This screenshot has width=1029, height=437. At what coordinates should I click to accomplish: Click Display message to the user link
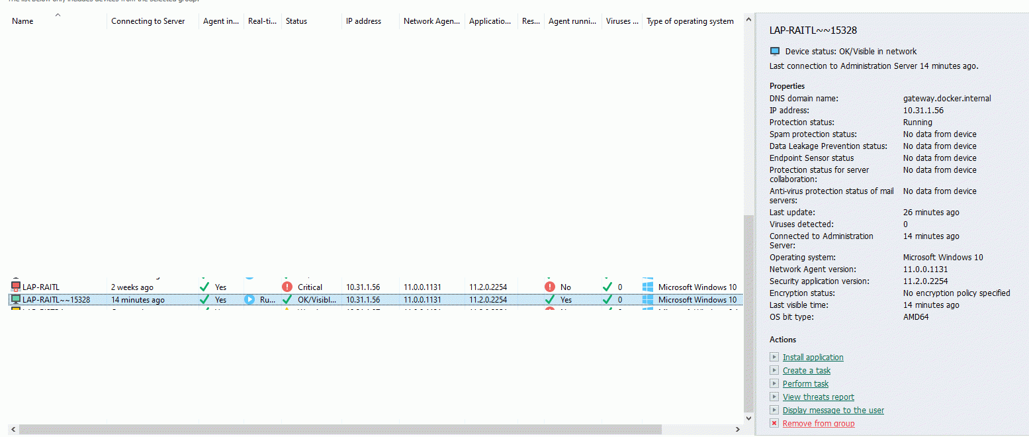[833, 410]
